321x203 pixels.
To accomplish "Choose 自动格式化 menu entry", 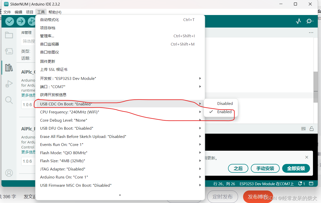I will pyautogui.click(x=120, y=20).
